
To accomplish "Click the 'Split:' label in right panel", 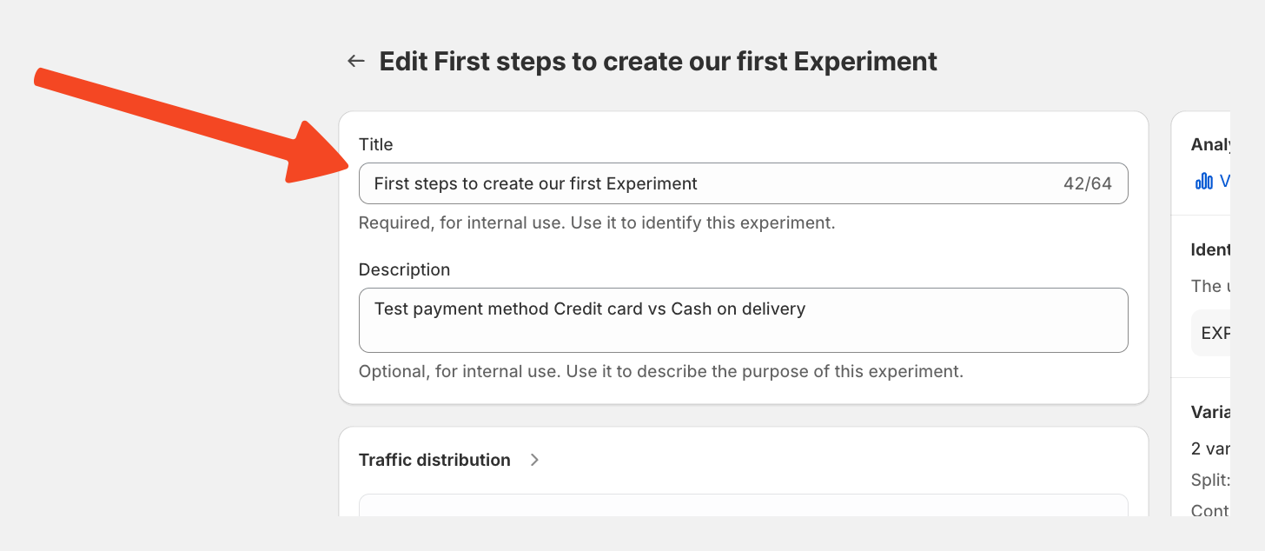I will pyautogui.click(x=1210, y=480).
